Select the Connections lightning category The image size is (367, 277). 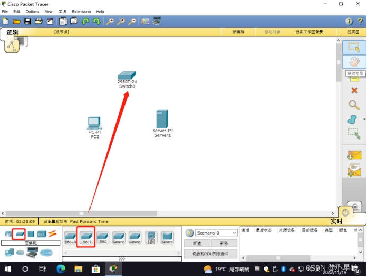(52, 233)
